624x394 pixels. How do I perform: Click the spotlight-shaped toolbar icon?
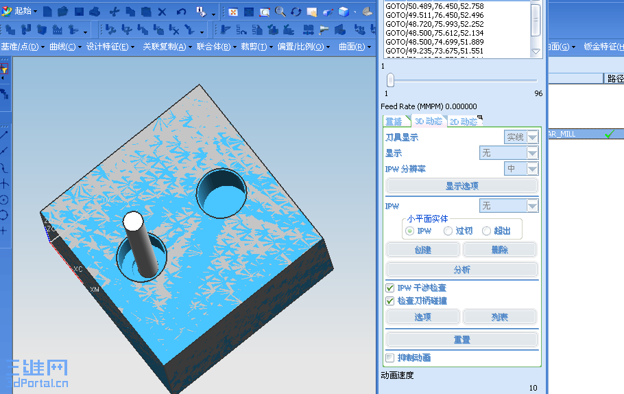click(324, 30)
